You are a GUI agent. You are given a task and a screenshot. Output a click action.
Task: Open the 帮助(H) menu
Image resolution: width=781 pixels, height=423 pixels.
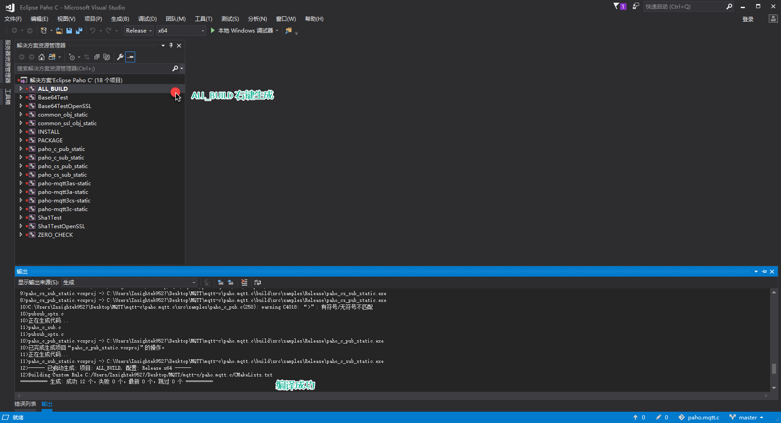coord(314,19)
